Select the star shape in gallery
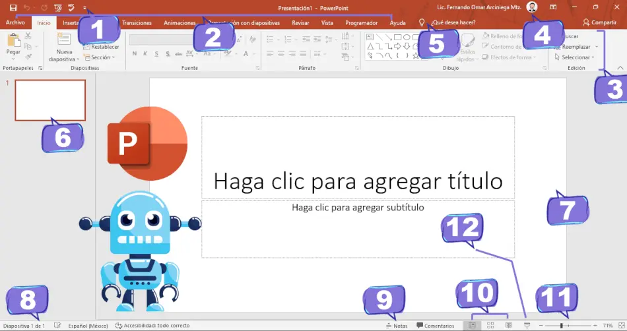627x331 pixels. (x=416, y=55)
